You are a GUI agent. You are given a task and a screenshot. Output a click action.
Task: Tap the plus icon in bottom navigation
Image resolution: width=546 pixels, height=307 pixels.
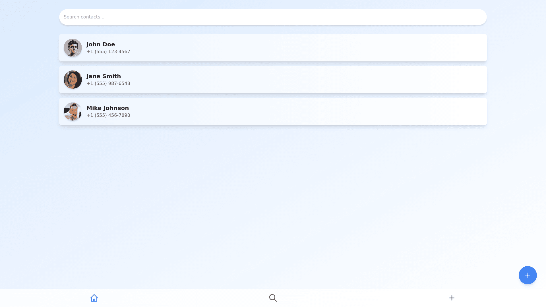point(452,298)
